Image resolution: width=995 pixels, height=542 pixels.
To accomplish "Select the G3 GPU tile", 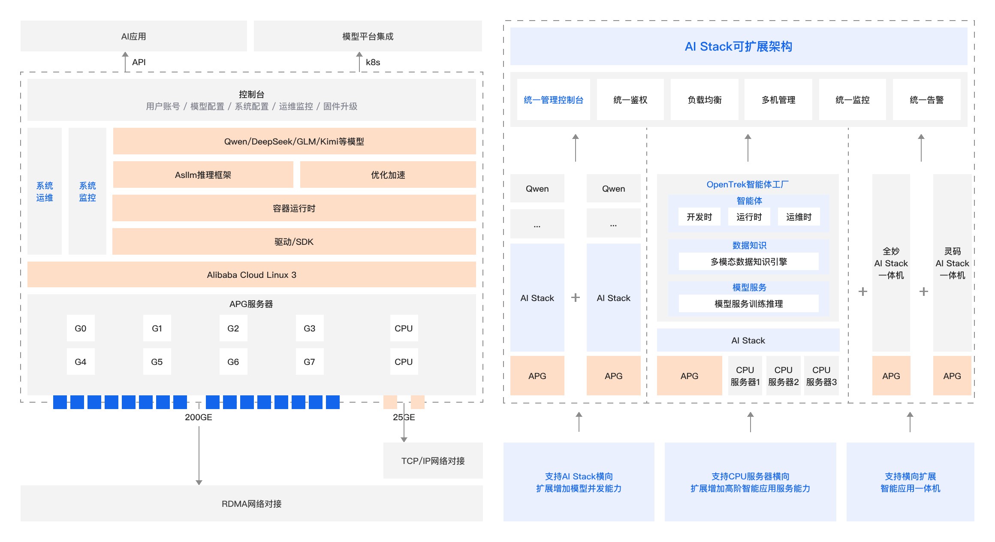I will click(310, 328).
